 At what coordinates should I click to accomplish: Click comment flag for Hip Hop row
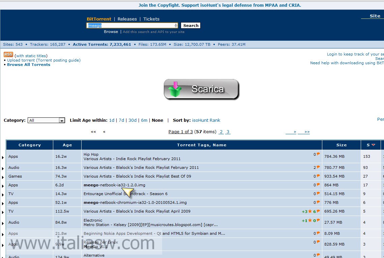(x=318, y=154)
